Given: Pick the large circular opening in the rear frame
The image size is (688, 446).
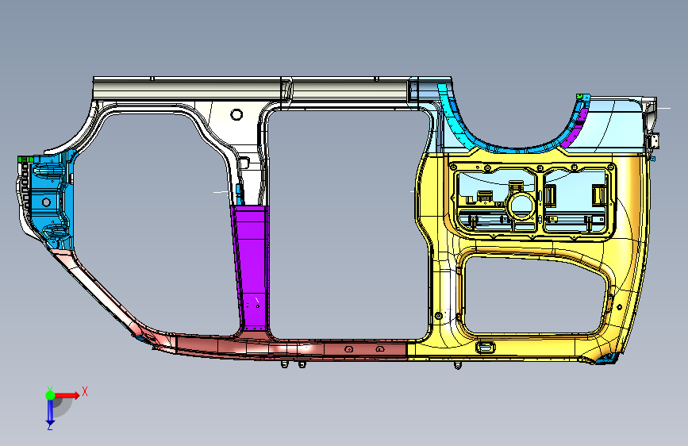Looking at the screenshot, I should (521, 206).
